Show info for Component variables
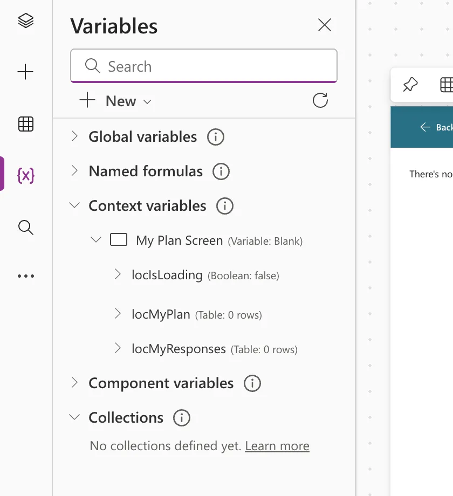The height and width of the screenshot is (496, 453). (252, 383)
